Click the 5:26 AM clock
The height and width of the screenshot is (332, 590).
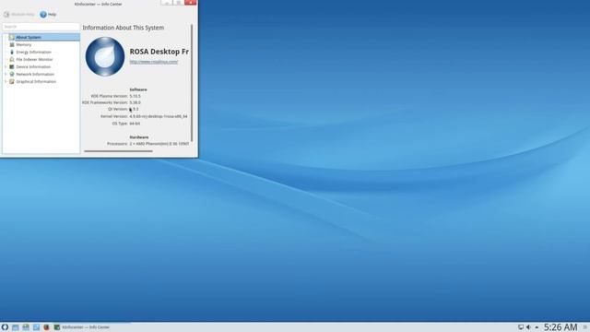point(560,327)
